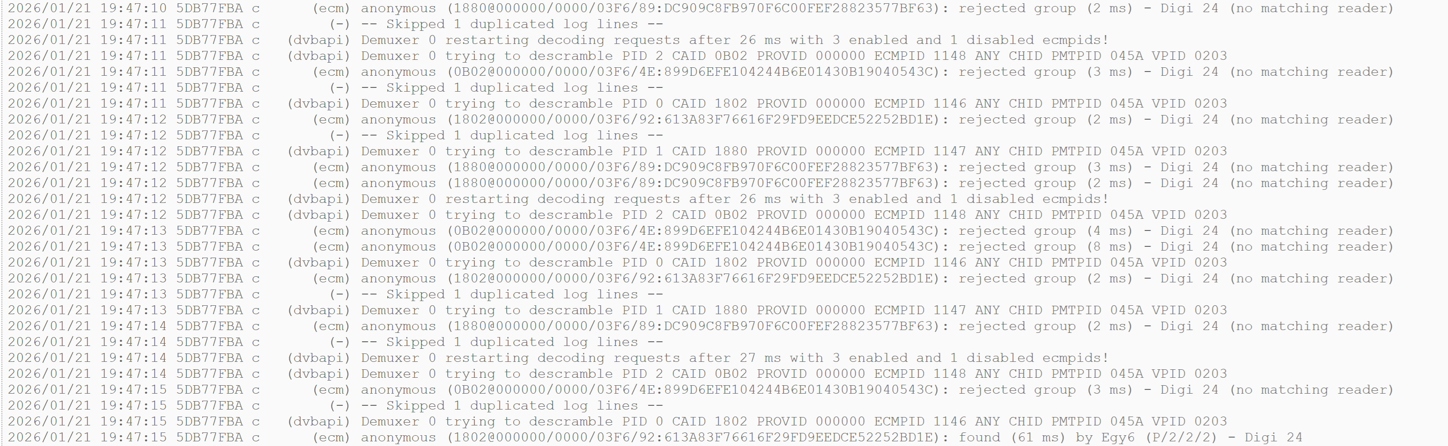Click the 19:47:12 descramble PID 1 line
Viewport: 1448px width, 446px height.
[x=617, y=151]
